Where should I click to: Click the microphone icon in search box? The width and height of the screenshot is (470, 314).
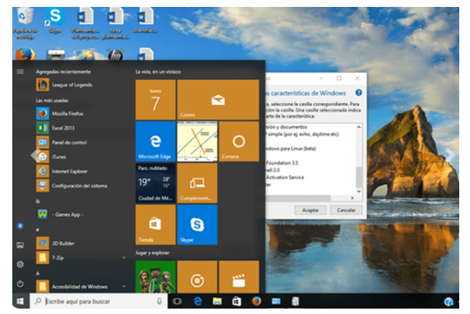pos(159,302)
